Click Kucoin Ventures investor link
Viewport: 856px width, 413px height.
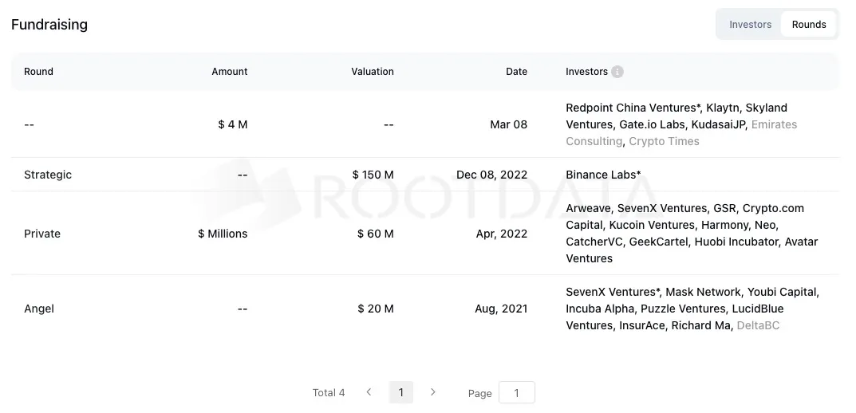coord(651,225)
